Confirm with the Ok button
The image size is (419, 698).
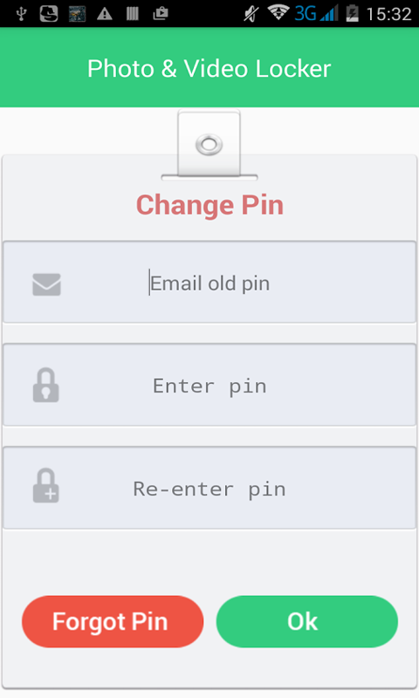[306, 621]
